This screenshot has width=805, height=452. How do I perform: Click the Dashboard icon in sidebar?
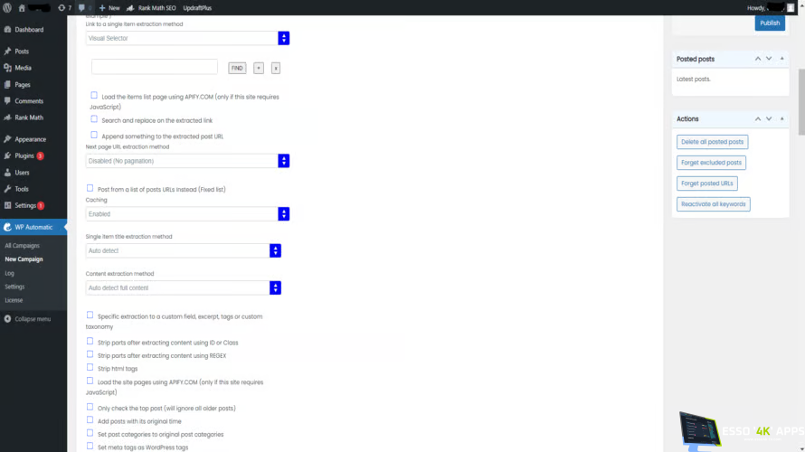click(7, 30)
